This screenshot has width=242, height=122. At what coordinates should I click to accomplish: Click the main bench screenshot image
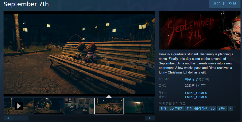click(79, 54)
